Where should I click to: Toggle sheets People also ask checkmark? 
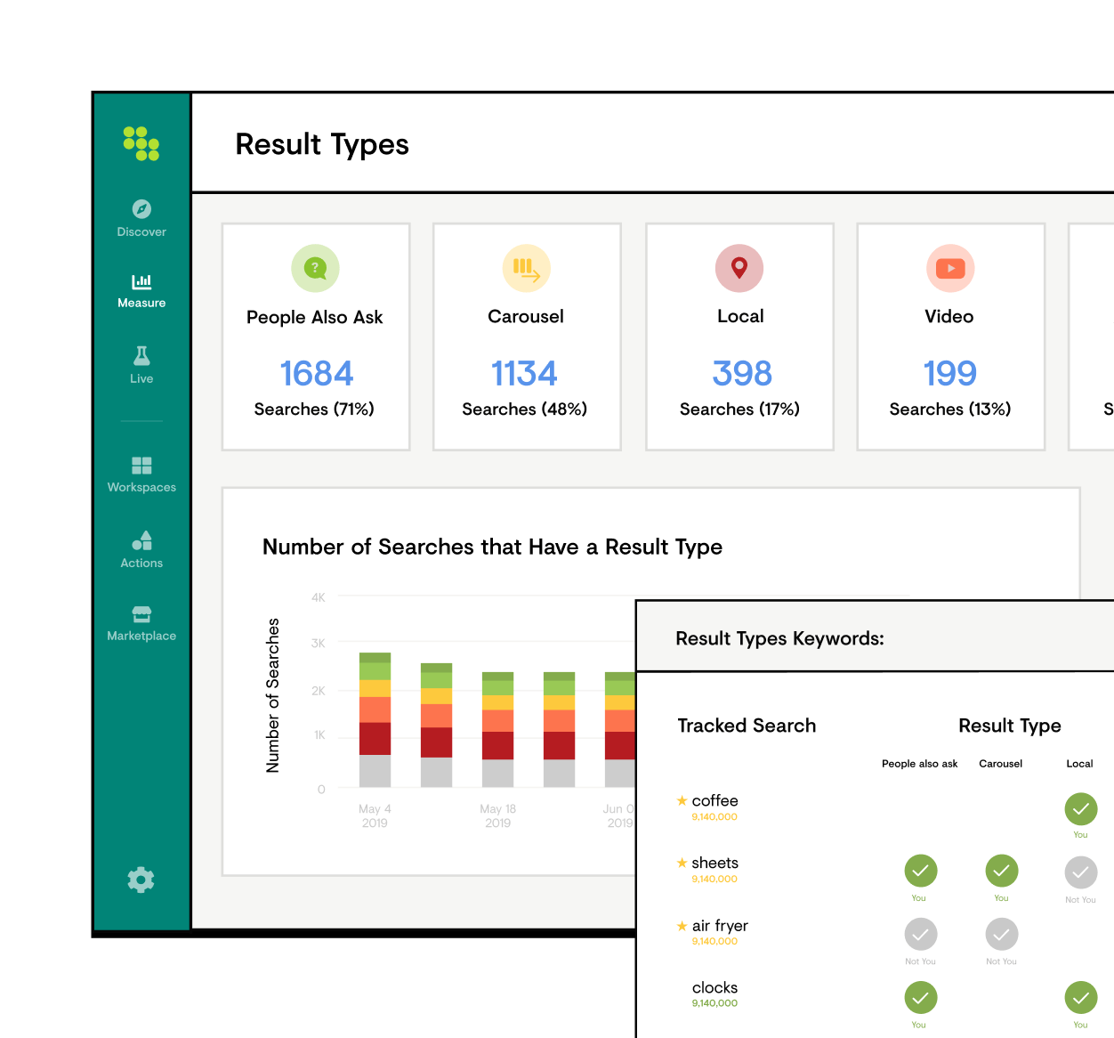pyautogui.click(x=921, y=871)
